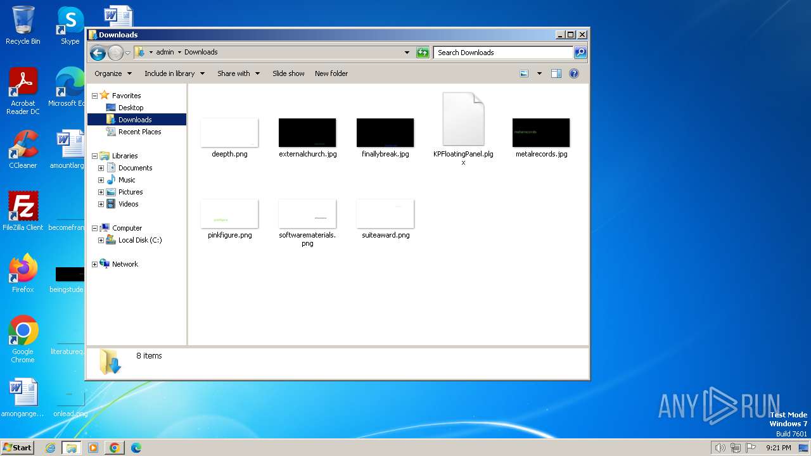811x456 pixels.
Task: Select the softwarematerials.png thumbnail
Action: click(x=307, y=213)
